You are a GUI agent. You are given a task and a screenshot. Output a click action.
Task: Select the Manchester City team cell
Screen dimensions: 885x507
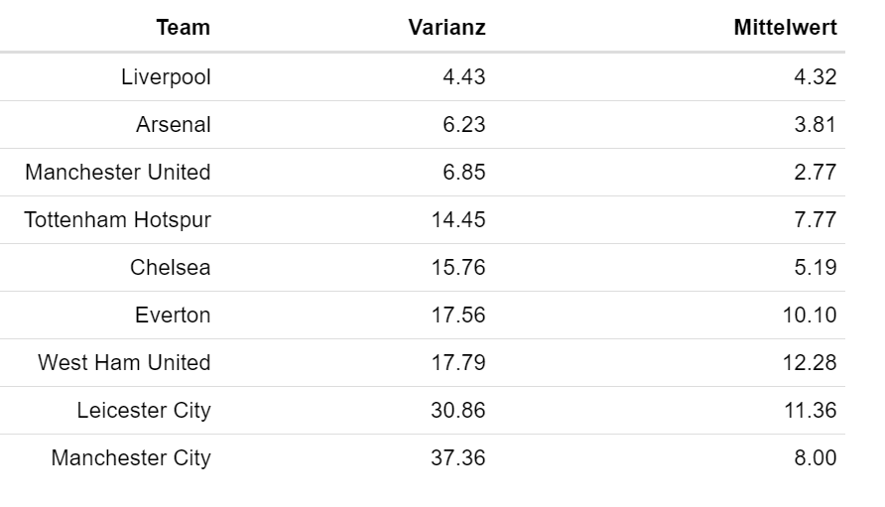click(131, 457)
